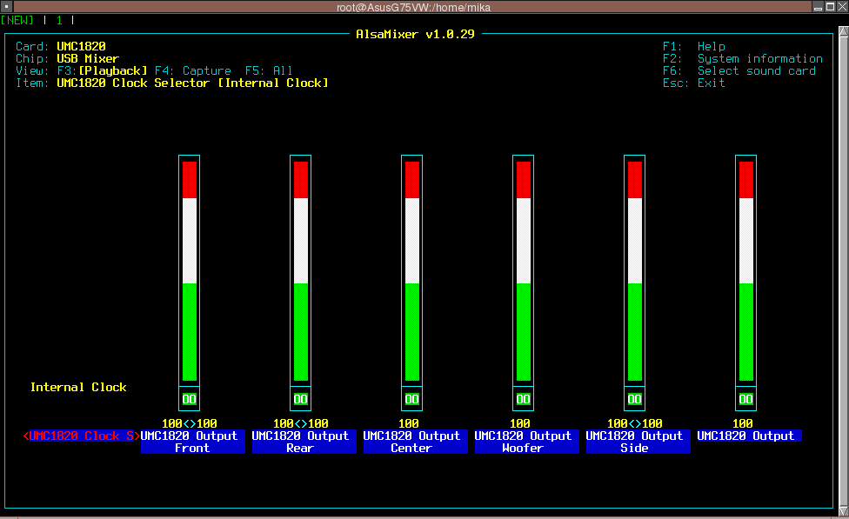
Task: Click the Card: UMC1820 text
Action: [61, 47]
